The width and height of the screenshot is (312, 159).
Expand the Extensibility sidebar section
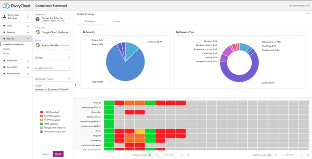pyautogui.click(x=28, y=68)
